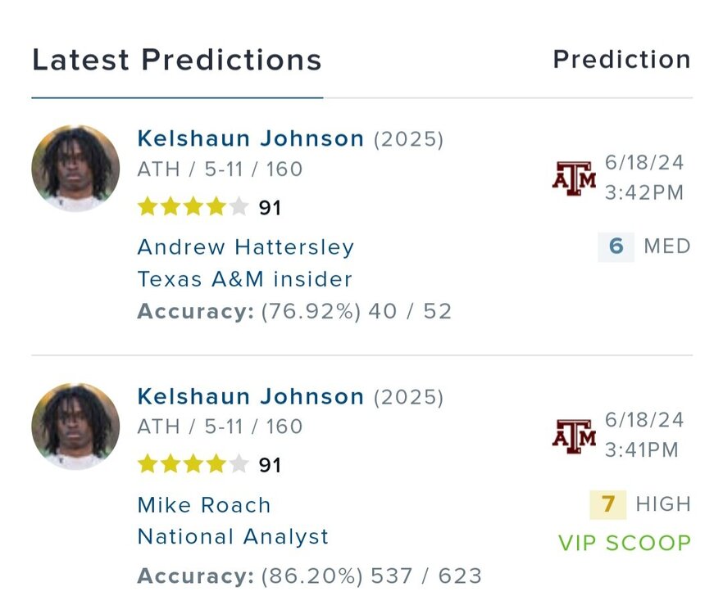Click the Prediction column header

621,60
